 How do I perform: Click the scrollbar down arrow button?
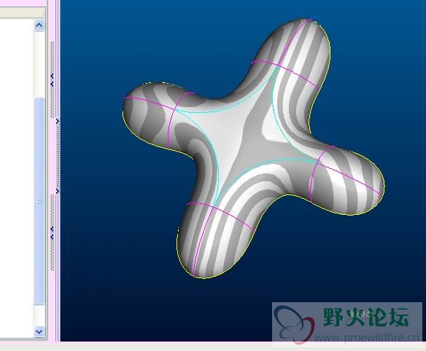pyautogui.click(x=39, y=331)
